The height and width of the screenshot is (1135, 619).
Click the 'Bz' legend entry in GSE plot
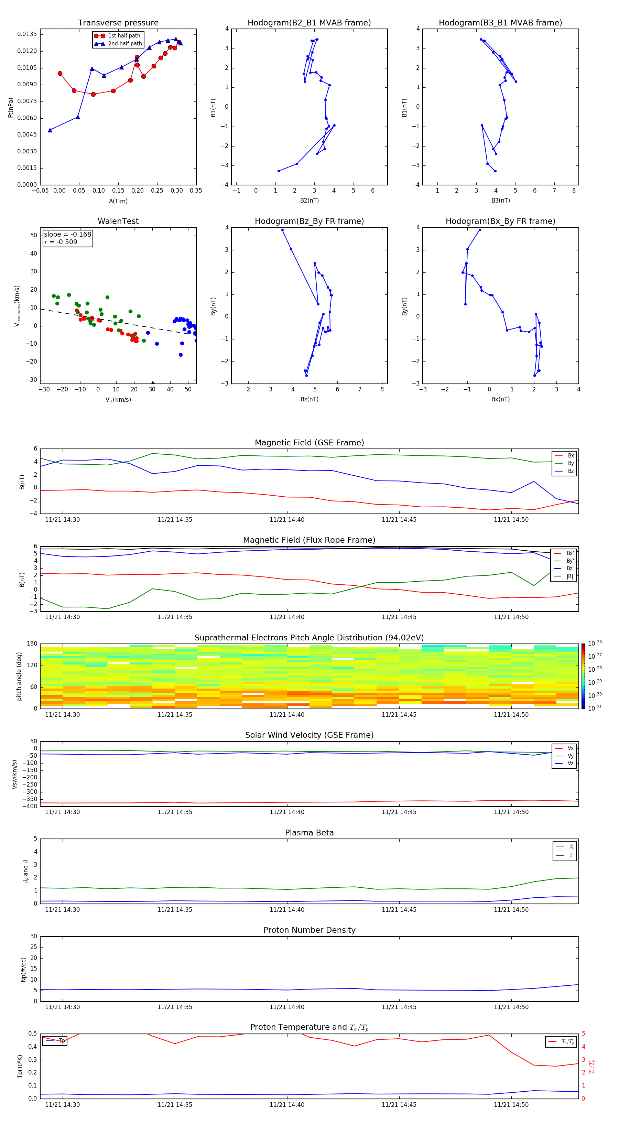(564, 471)
